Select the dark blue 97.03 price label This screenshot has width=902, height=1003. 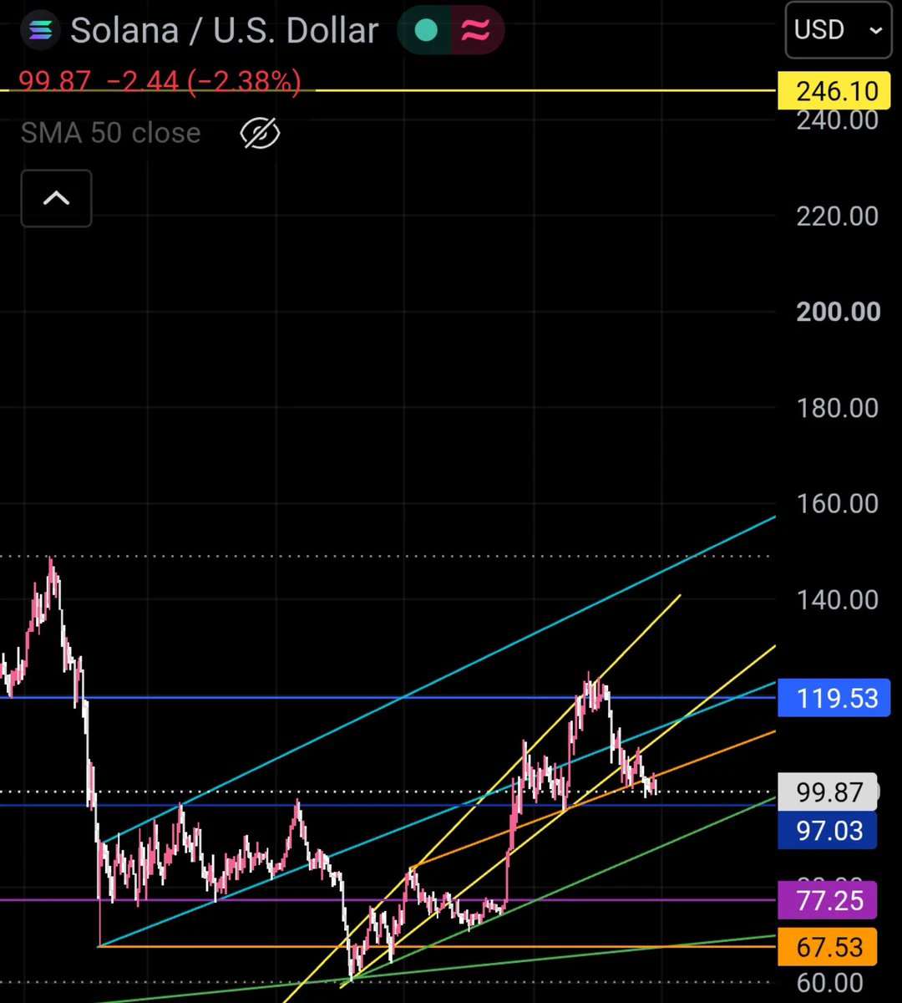829,831
